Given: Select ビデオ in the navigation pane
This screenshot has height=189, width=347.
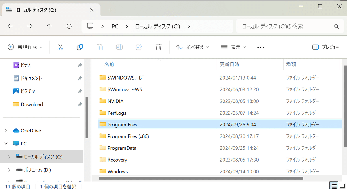Looking at the screenshot, I should coord(26,65).
